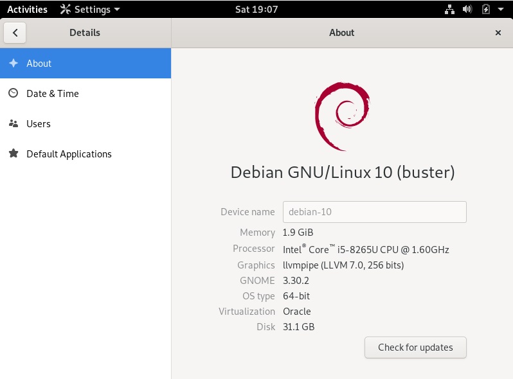
Task: Open the clock showing Sat 19:07
Action: [256, 9]
